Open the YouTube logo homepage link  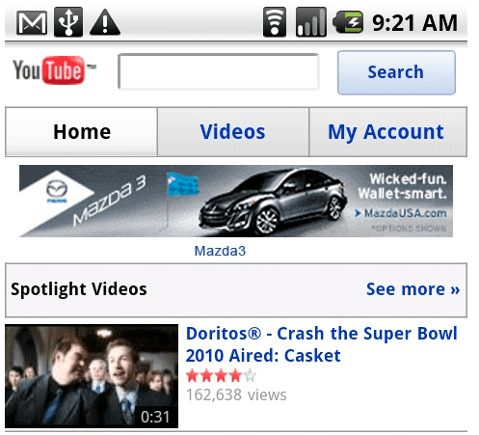[x=54, y=70]
